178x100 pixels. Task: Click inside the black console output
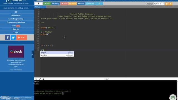coord(105,90)
